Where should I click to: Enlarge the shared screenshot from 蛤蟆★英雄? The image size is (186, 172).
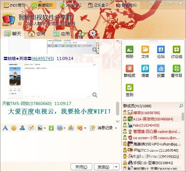coord(95,95)
